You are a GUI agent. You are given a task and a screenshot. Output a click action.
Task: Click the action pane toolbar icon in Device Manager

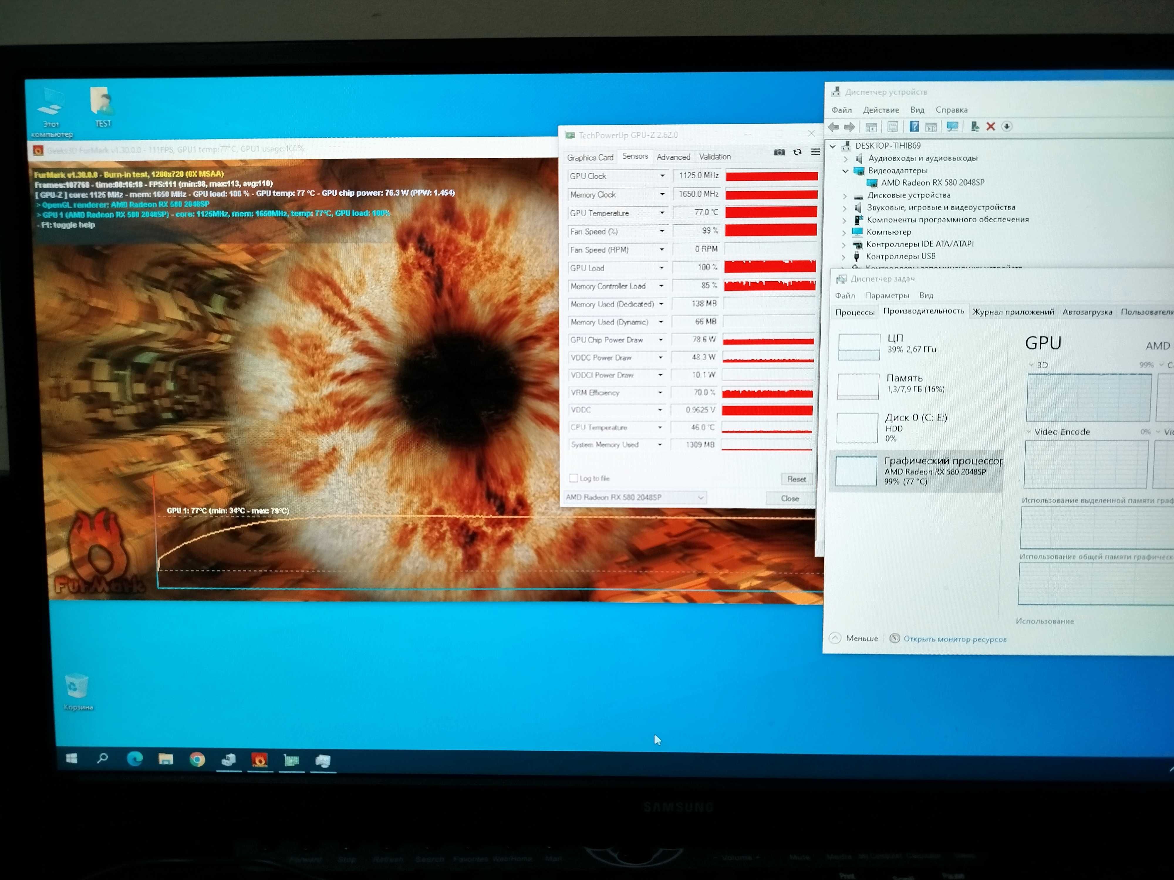pyautogui.click(x=931, y=127)
